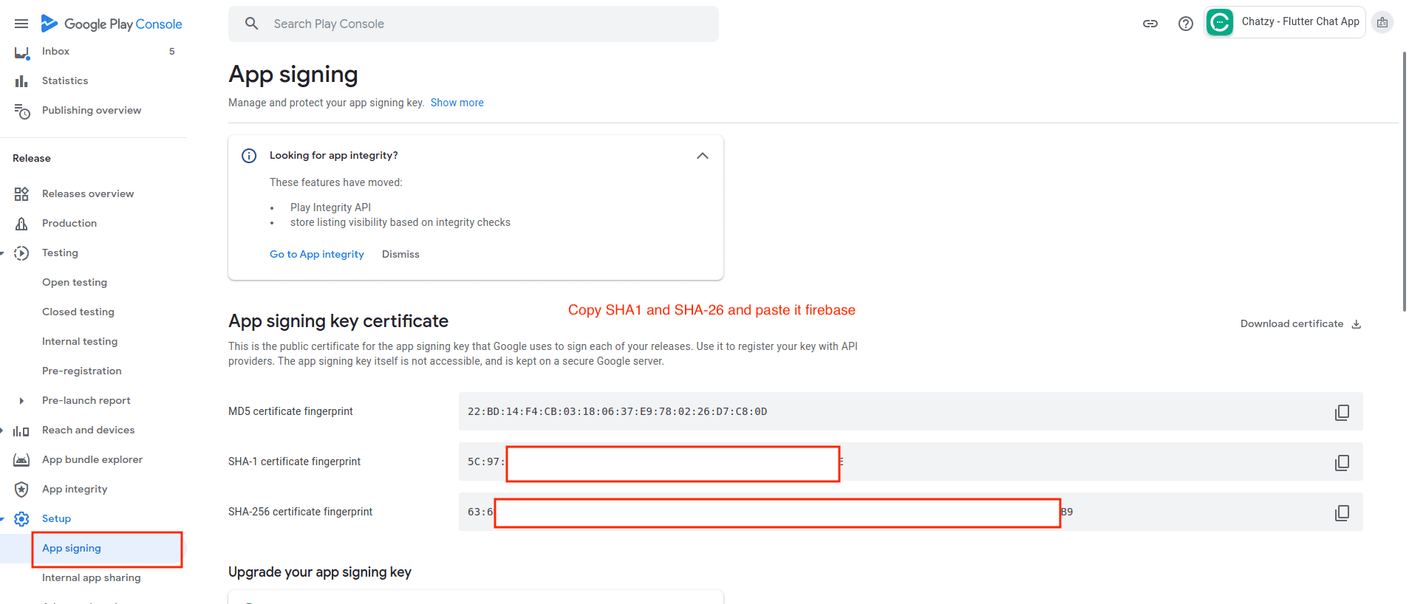Open the Chatzy - Flutter Chat App selector
This screenshot has height=604, width=1409.
pos(1284,22)
